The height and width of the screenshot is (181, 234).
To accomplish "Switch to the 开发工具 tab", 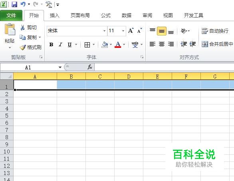I will pos(194,15).
